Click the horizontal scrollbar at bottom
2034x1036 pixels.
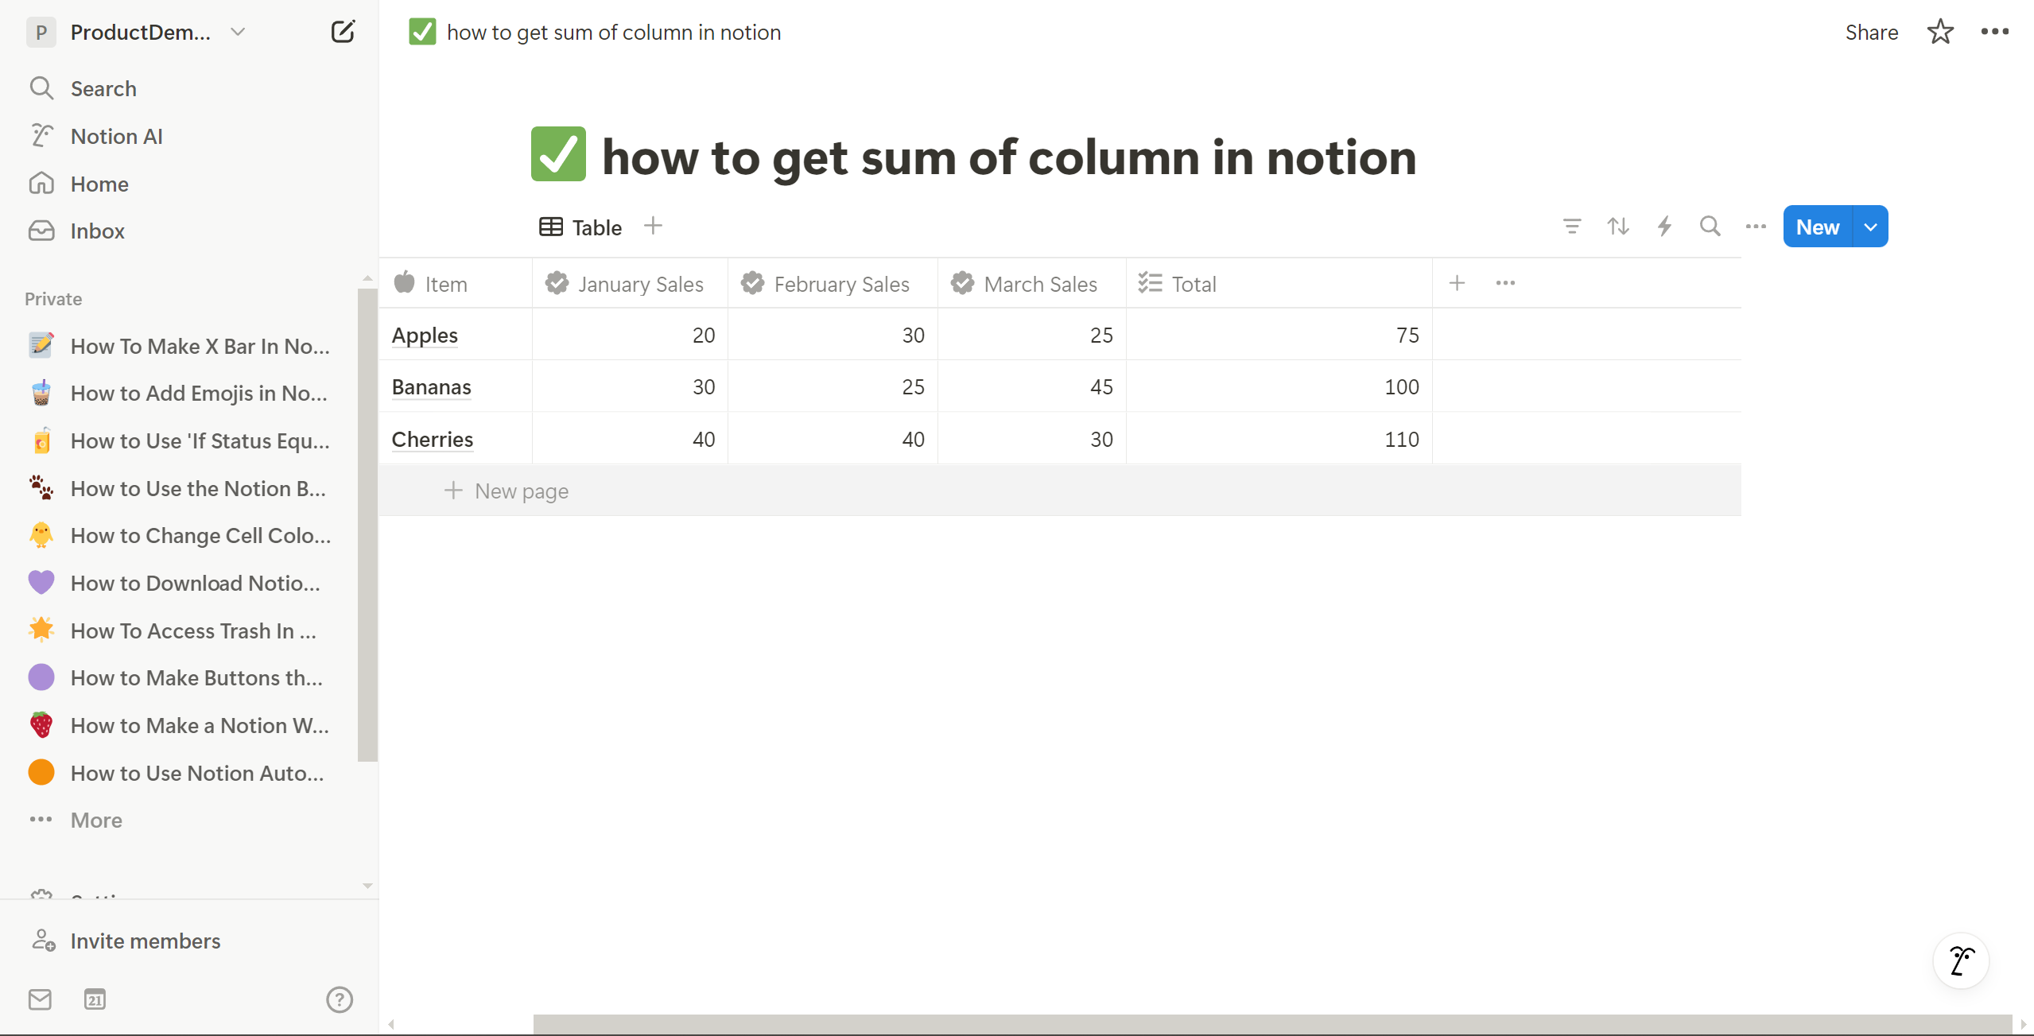click(1272, 1024)
